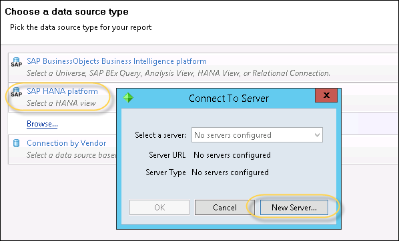Open the Browse... link
The image size is (399, 241).
click(x=42, y=124)
